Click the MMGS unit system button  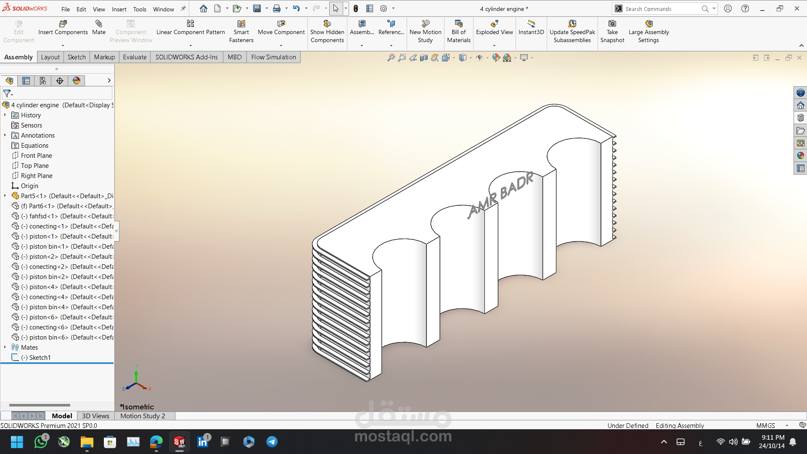point(765,425)
